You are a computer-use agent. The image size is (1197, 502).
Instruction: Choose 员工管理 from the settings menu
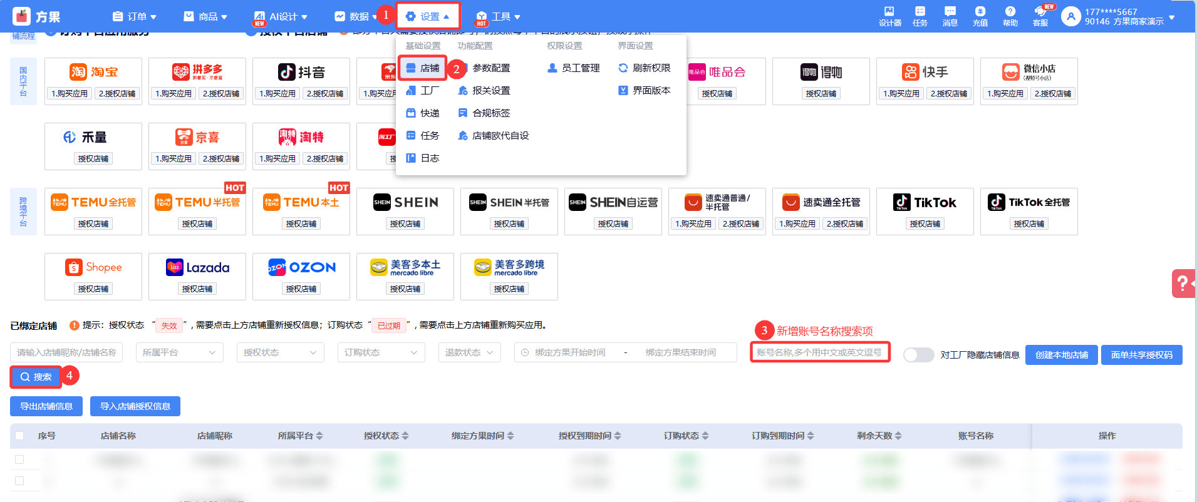click(574, 68)
